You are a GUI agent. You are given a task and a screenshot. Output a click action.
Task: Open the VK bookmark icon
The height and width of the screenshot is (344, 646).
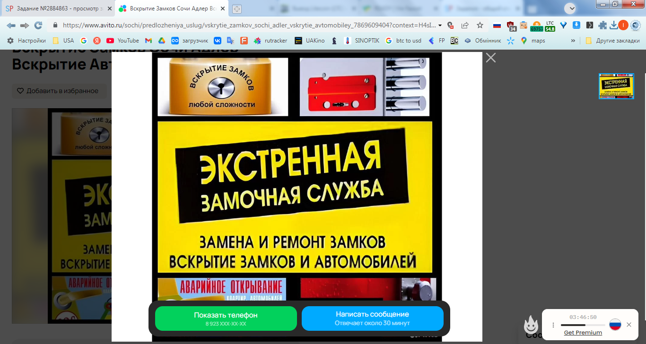pyautogui.click(x=218, y=41)
